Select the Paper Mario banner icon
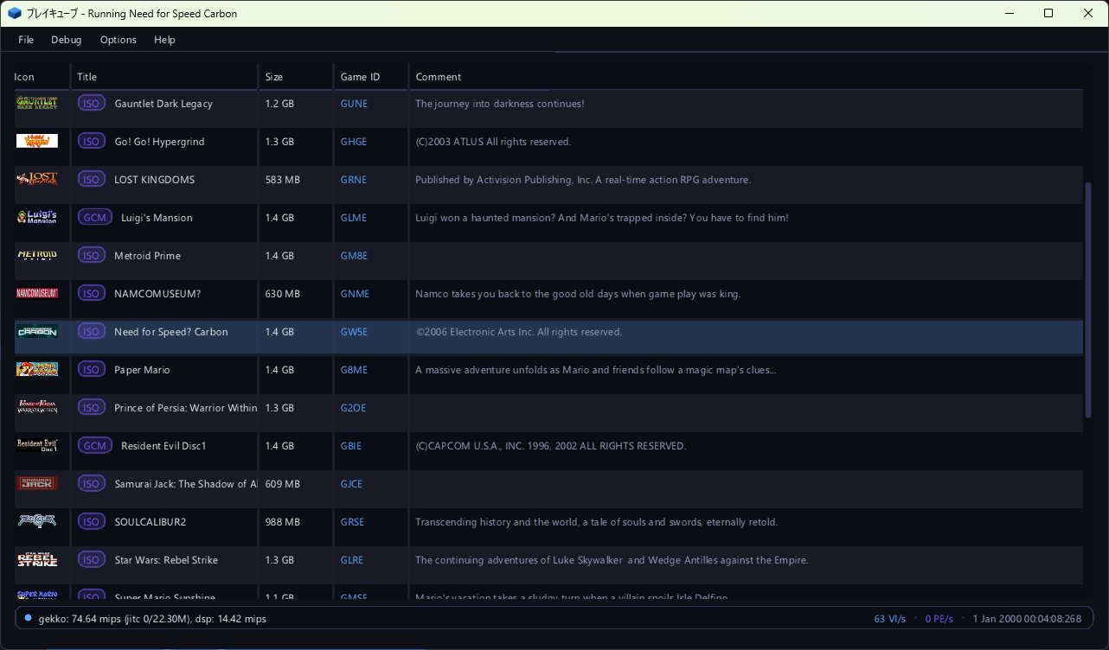Image resolution: width=1109 pixels, height=650 pixels. 37,369
